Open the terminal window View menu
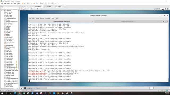Image resolution: width=170 pixels, height=95 pixels. tap(37, 18)
